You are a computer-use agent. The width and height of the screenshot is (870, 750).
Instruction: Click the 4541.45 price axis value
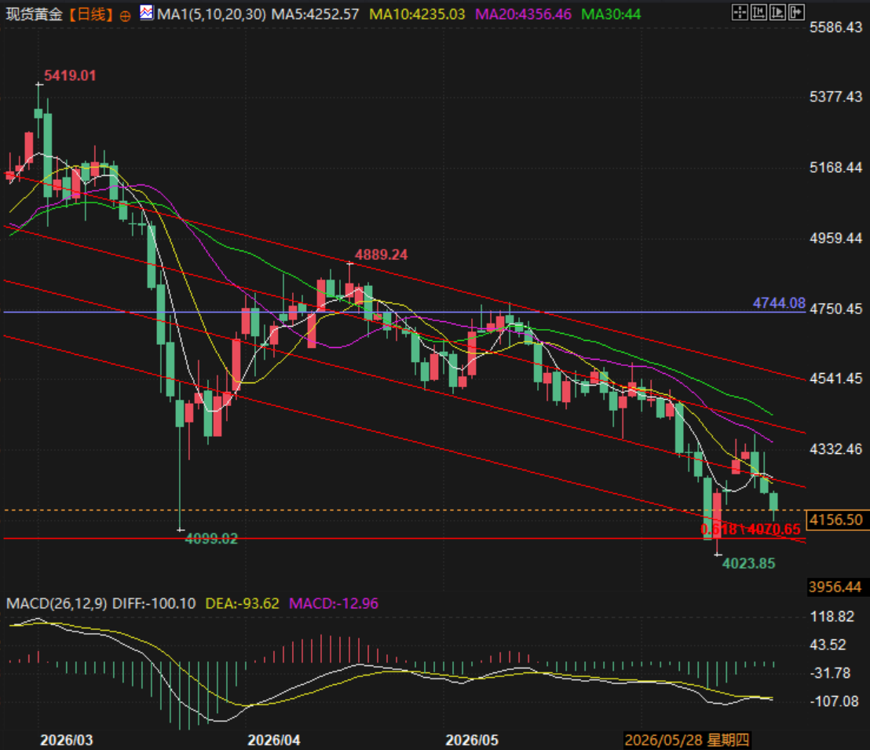[836, 379]
